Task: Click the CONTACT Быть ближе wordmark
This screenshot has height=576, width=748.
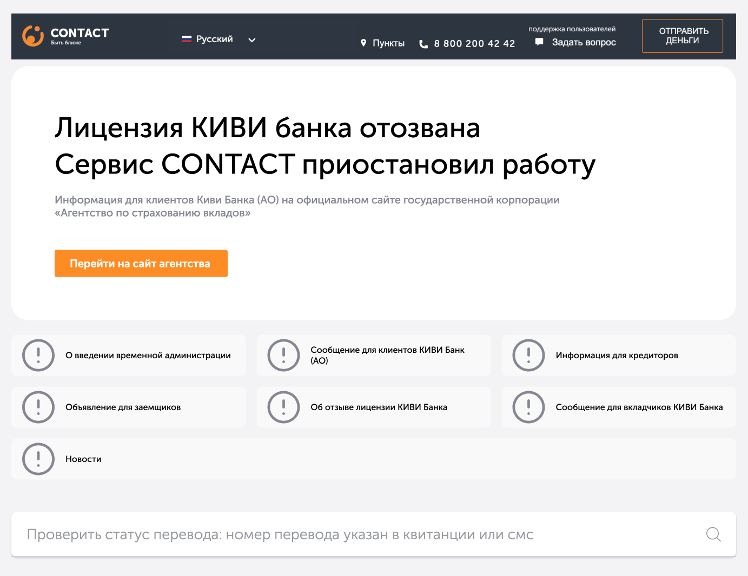Action: point(80,36)
